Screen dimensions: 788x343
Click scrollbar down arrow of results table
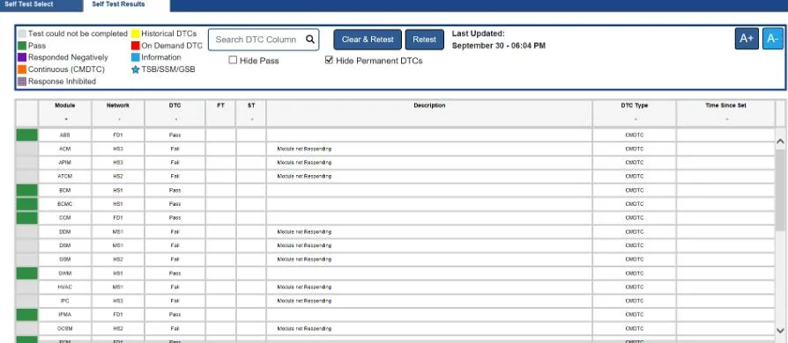pyautogui.click(x=780, y=331)
